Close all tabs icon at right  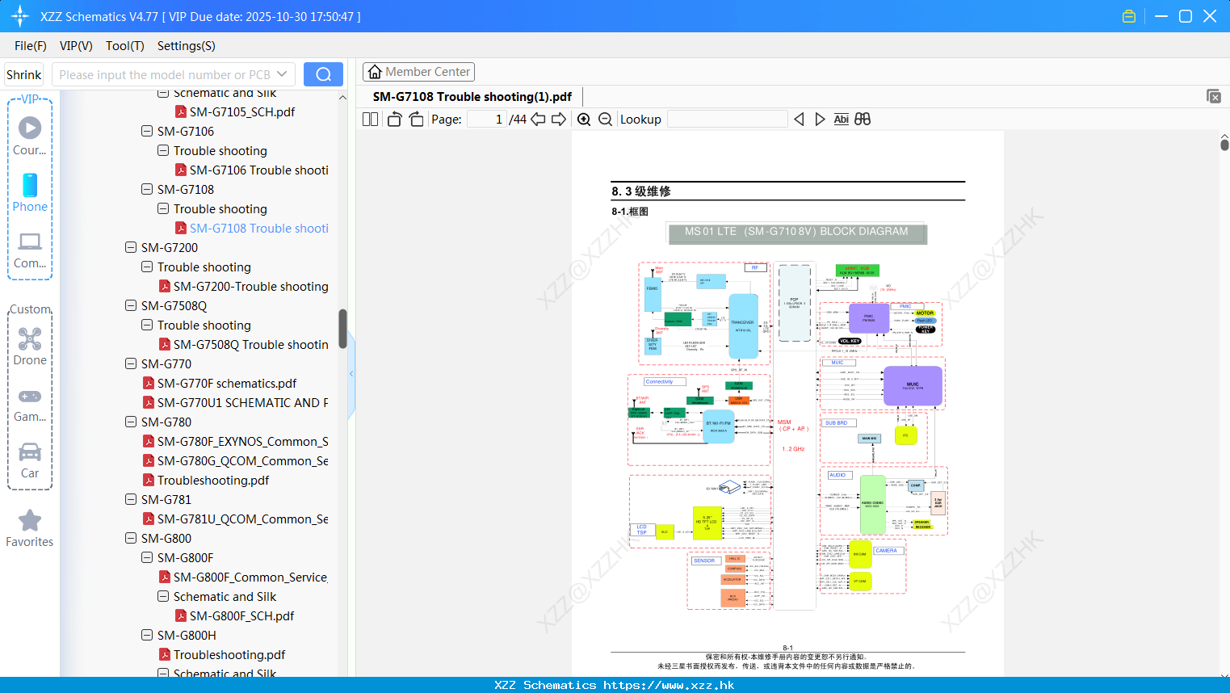[x=1214, y=96]
